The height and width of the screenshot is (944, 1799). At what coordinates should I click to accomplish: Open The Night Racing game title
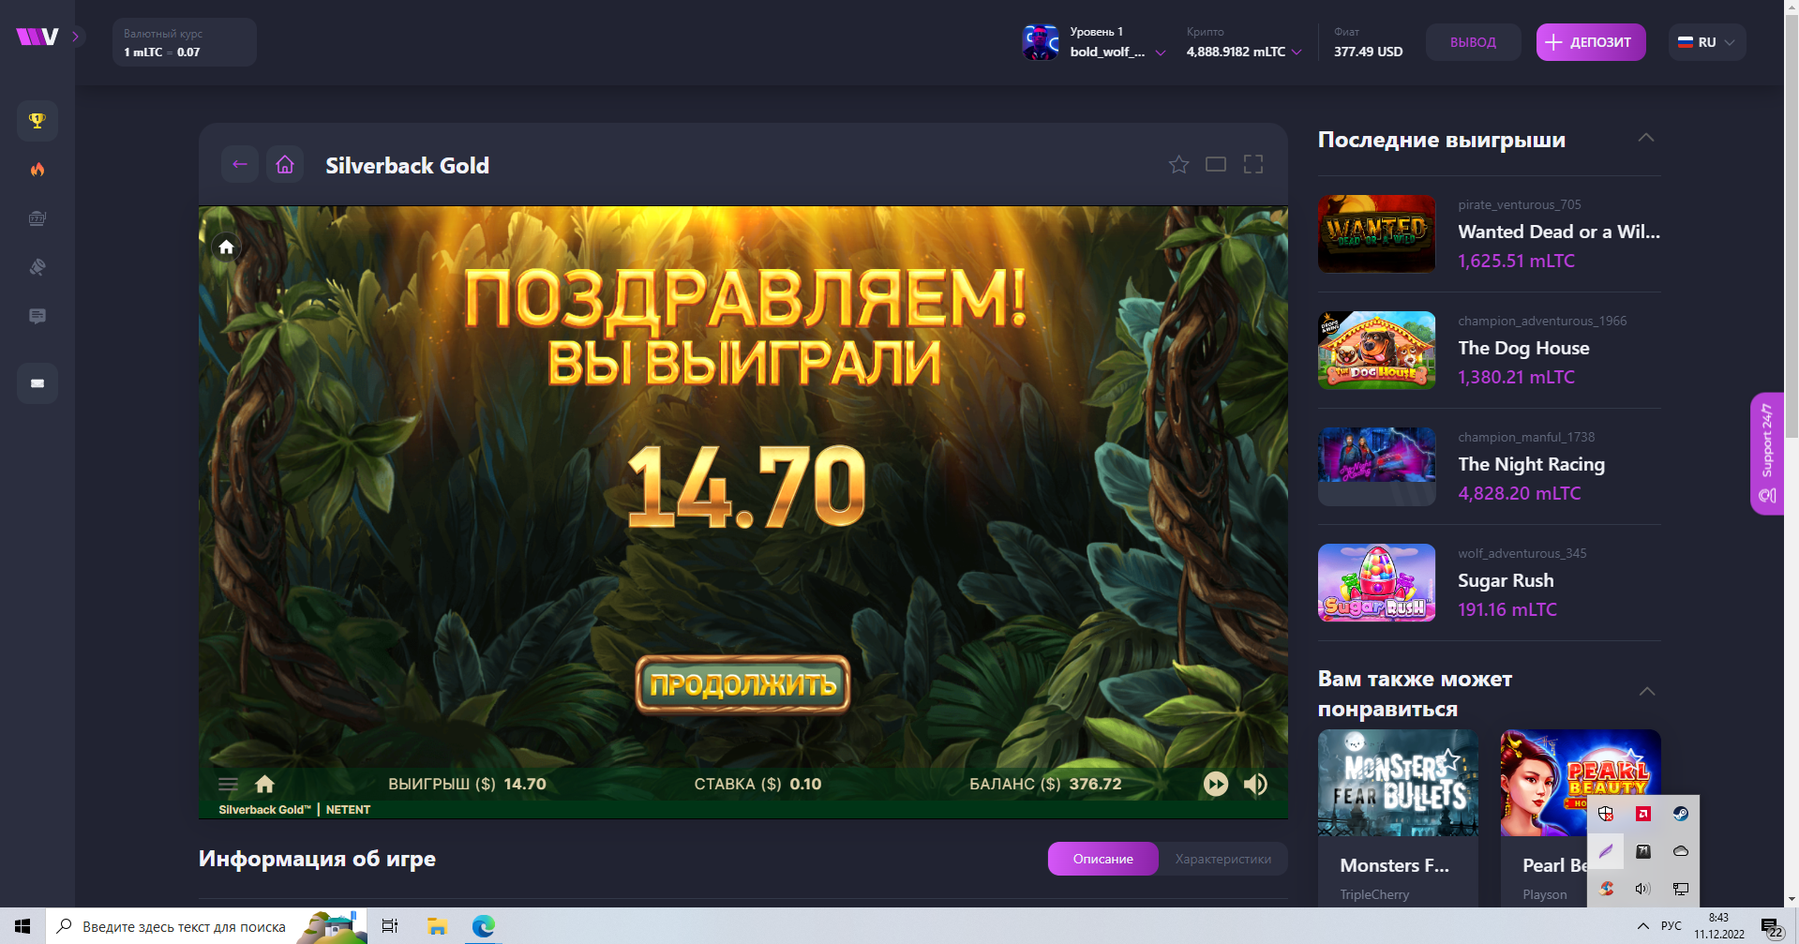1531,464
